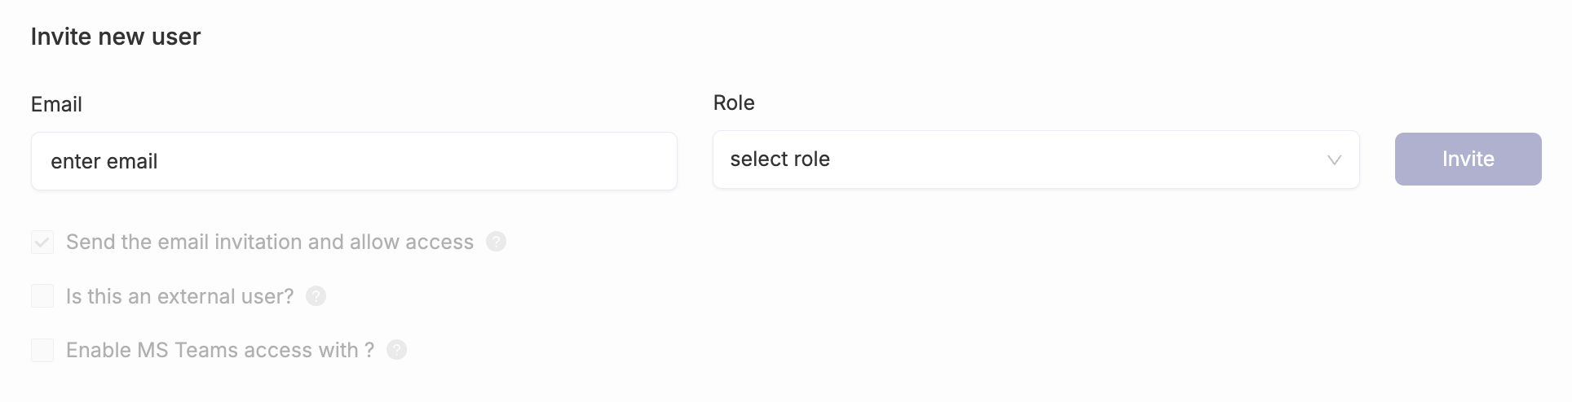Click the 'Is this an external user?' label
Image resolution: width=1572 pixels, height=402 pixels.
click(x=180, y=296)
